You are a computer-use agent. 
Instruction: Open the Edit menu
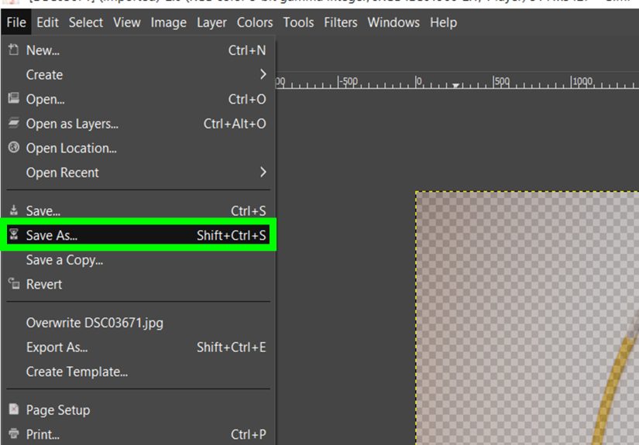pyautogui.click(x=47, y=22)
